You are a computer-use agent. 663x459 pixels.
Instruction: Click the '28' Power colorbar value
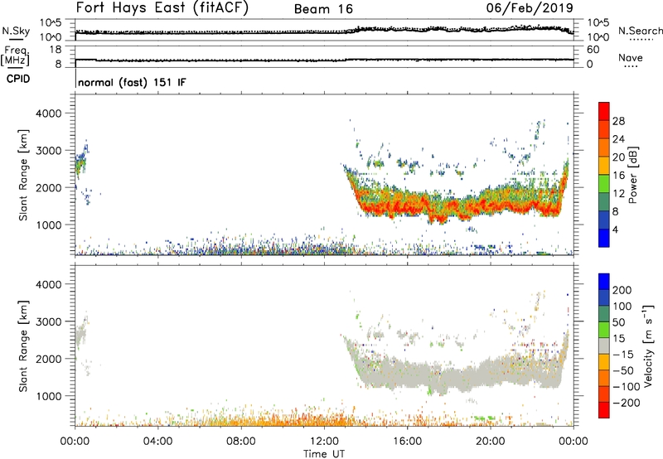(x=618, y=121)
